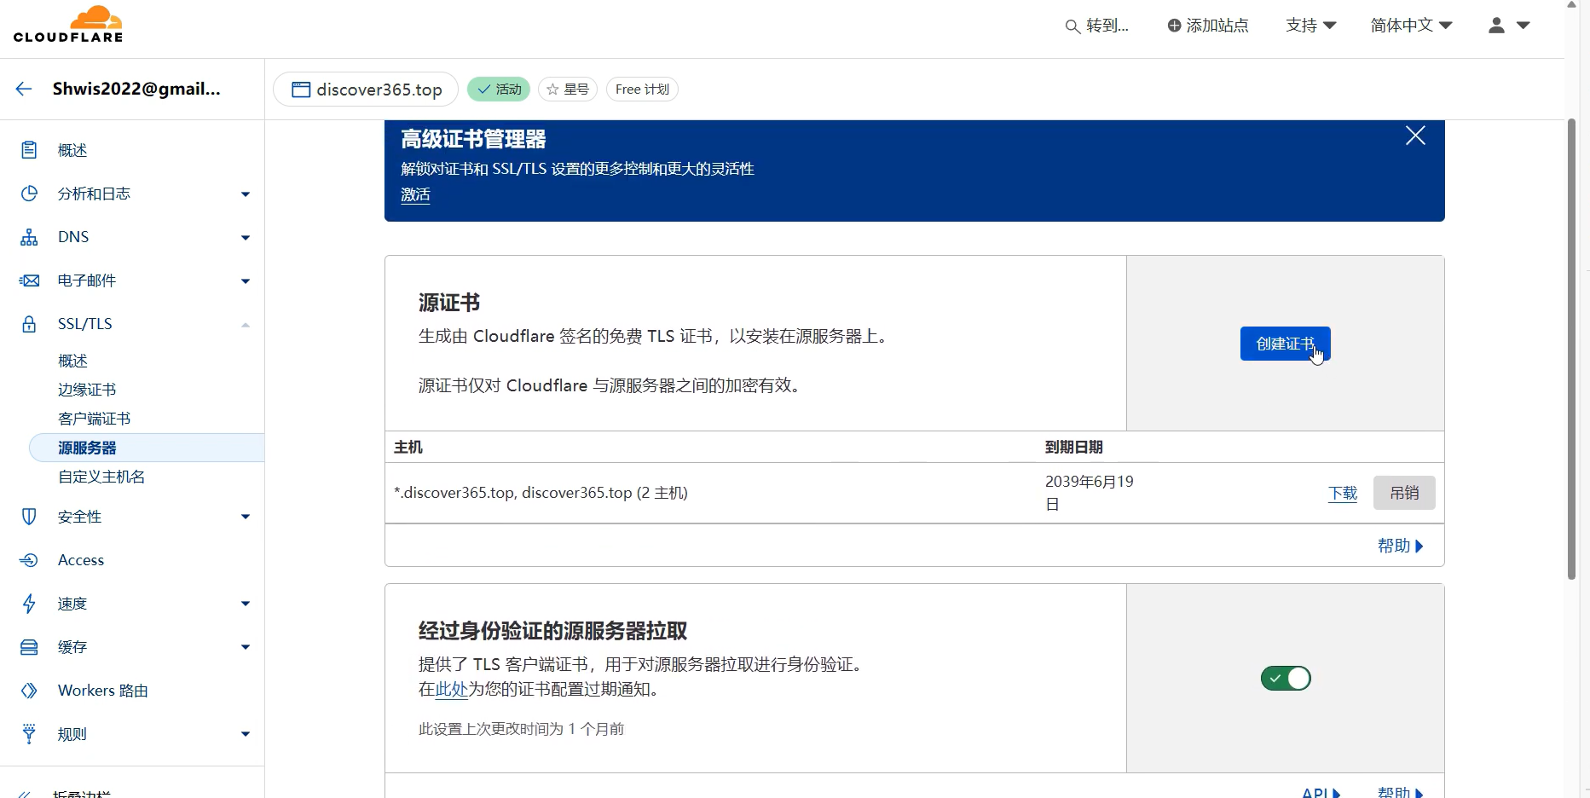
Task: Collapse the SSL/TLS section arrow
Action: pyautogui.click(x=246, y=325)
